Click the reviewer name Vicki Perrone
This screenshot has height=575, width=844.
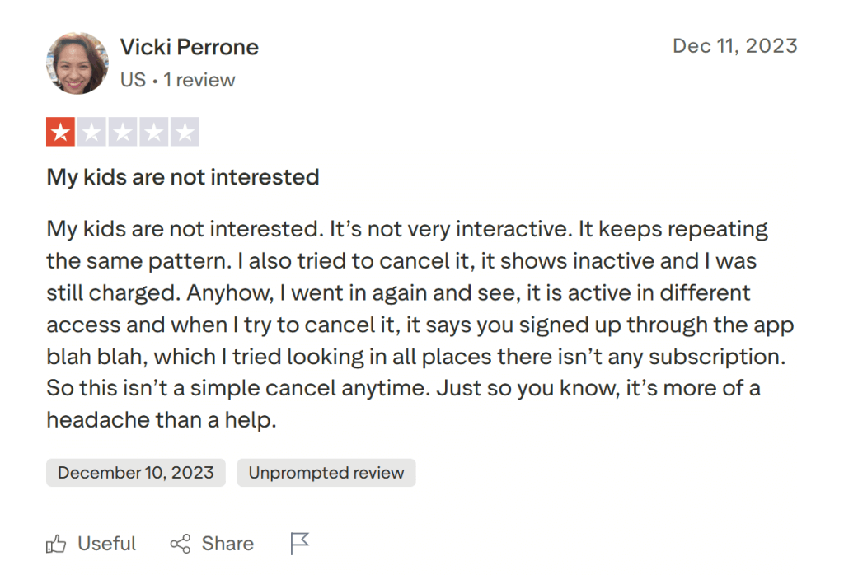pos(190,47)
